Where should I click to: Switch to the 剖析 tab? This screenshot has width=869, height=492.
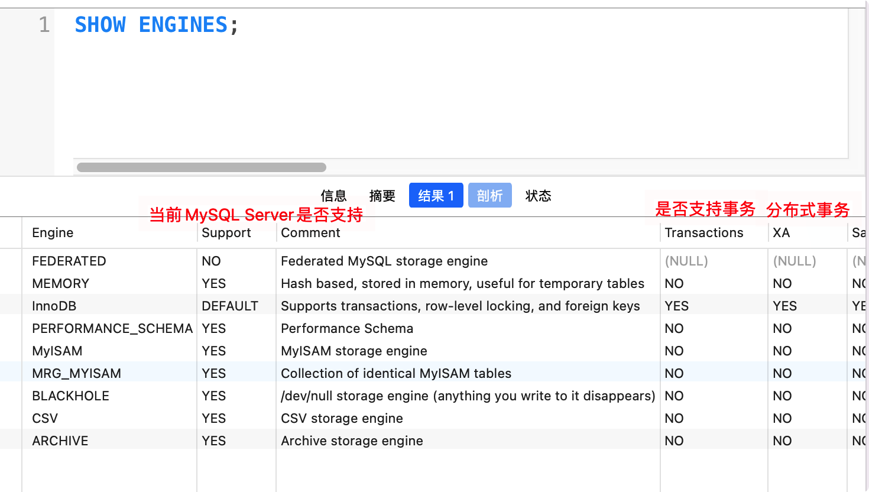[489, 195]
